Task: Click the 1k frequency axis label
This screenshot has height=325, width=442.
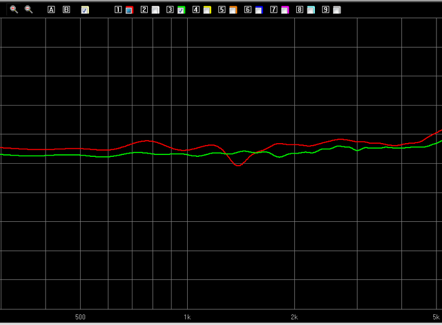Action: tap(187, 317)
